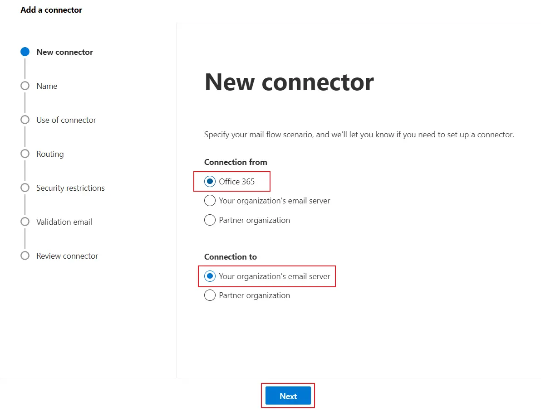Select the Routing step label
Screen dimensions: 541x410
49,154
